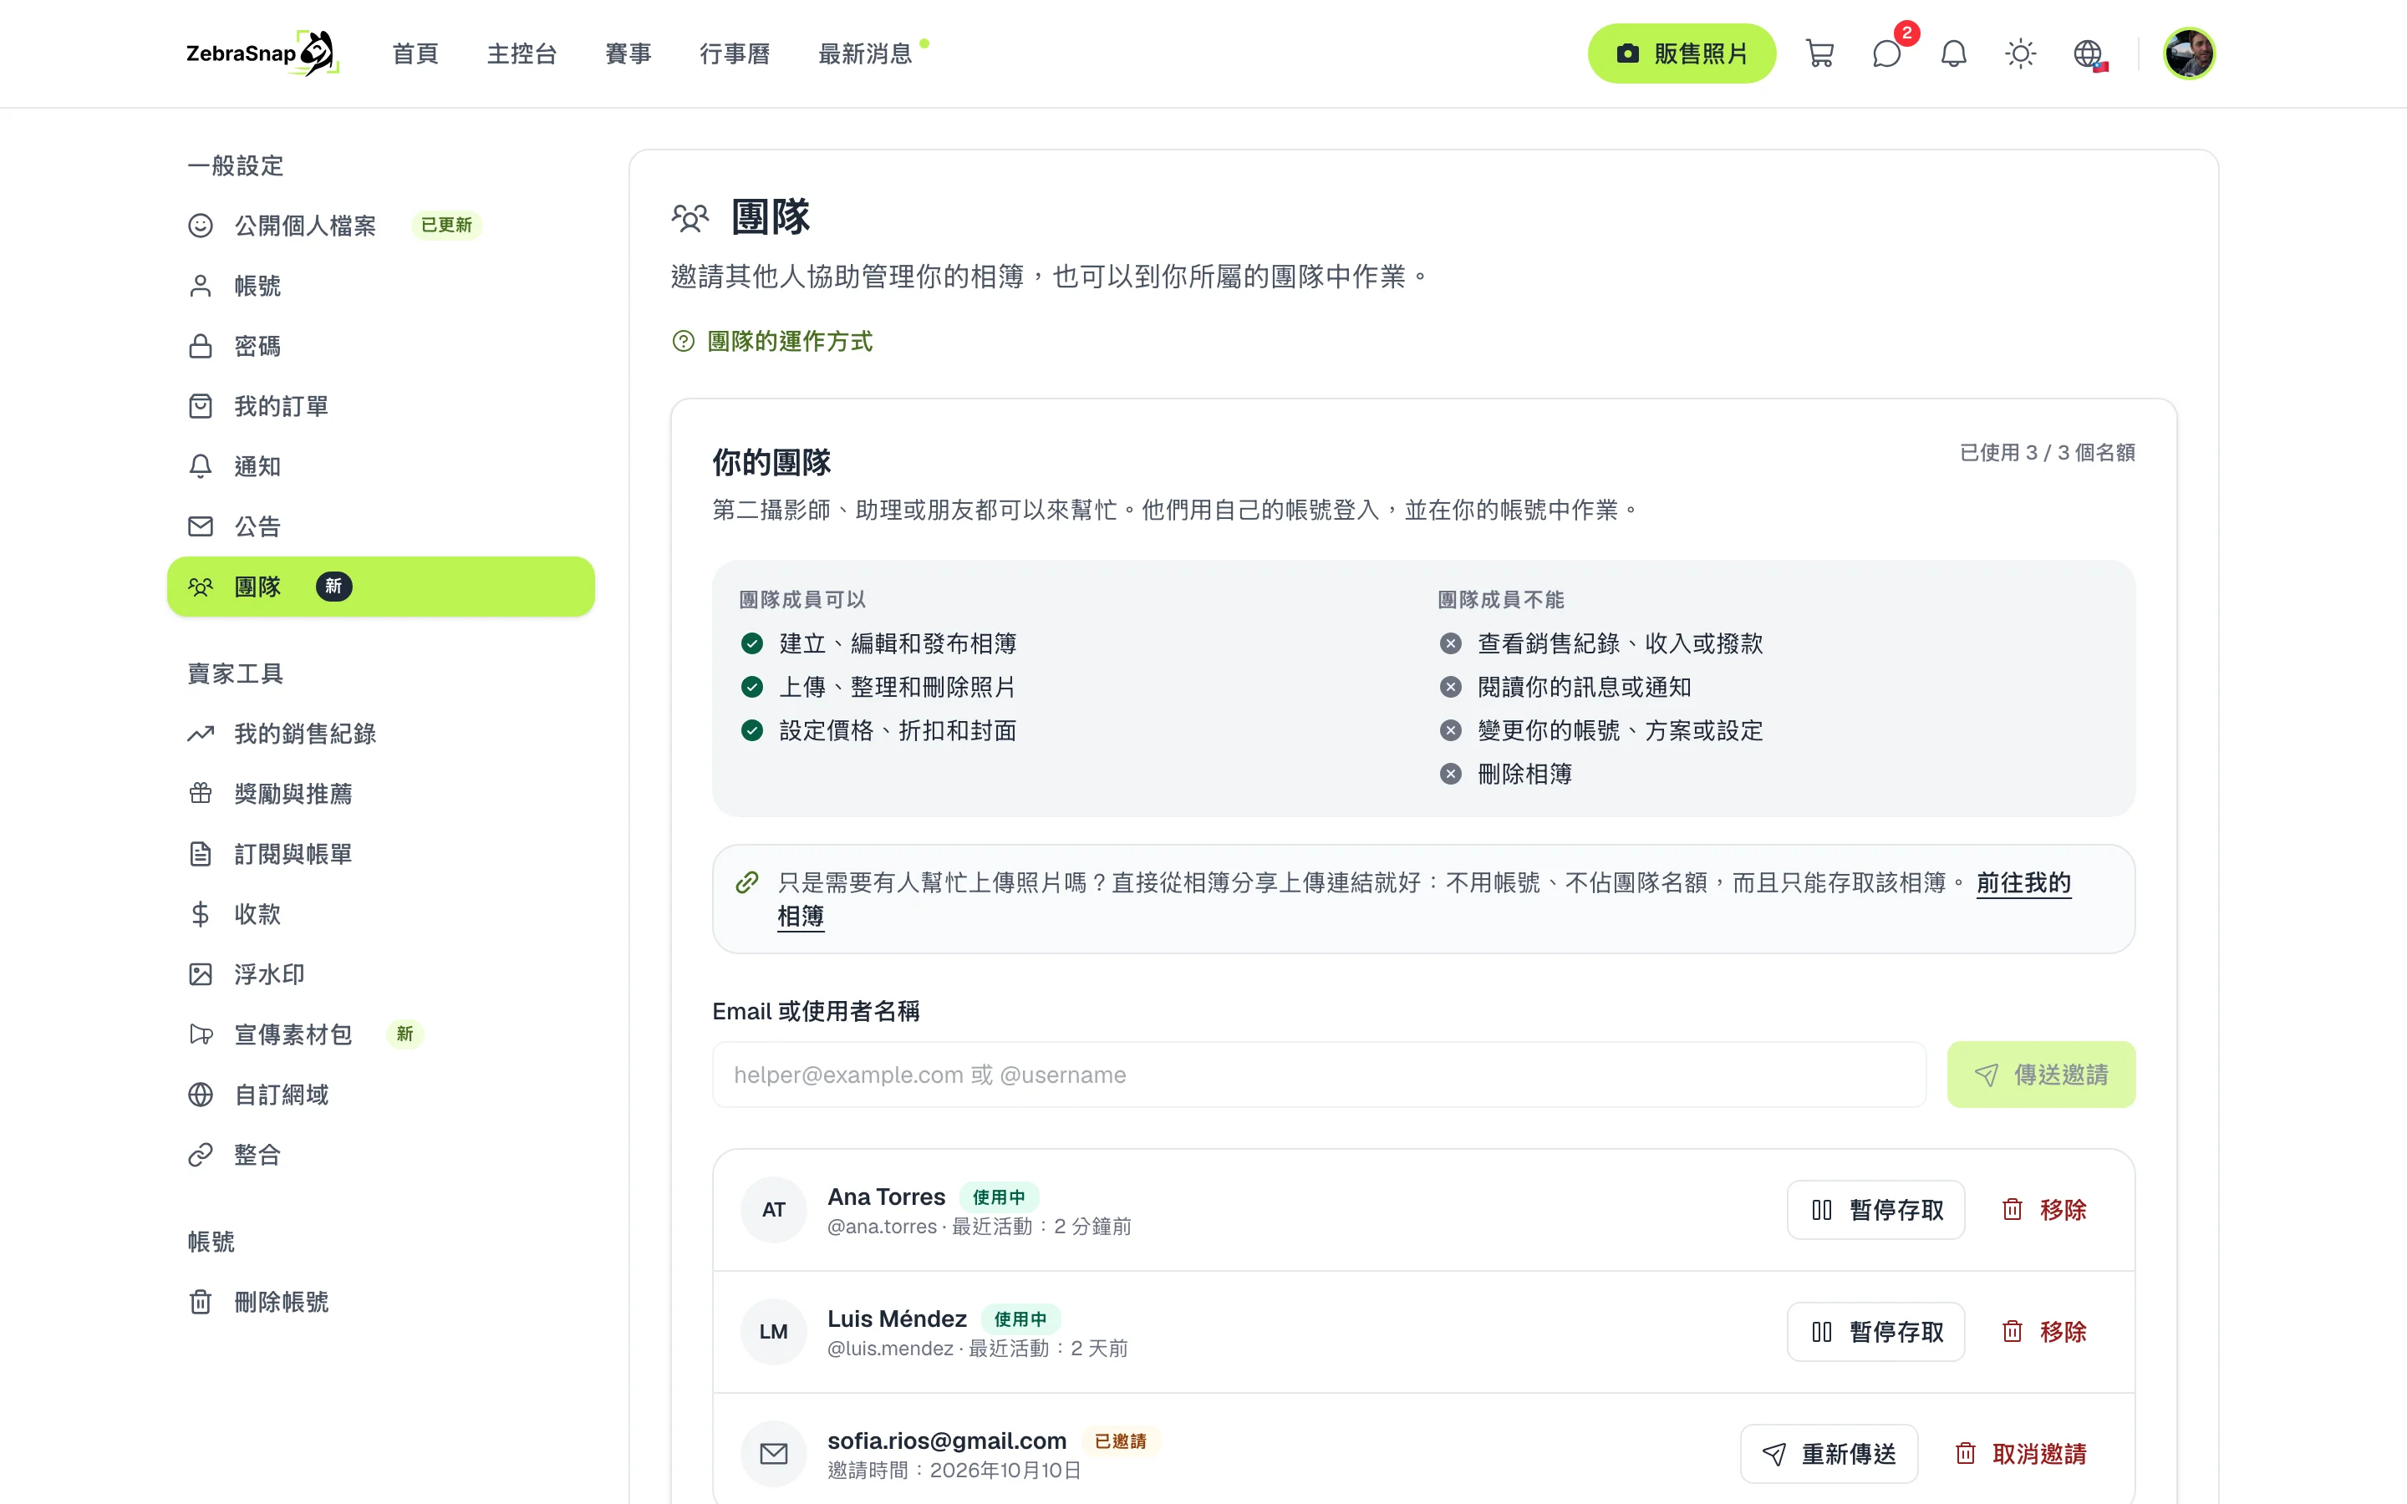Open 獎勵與推薦
The width and height of the screenshot is (2407, 1504).
tap(381, 794)
